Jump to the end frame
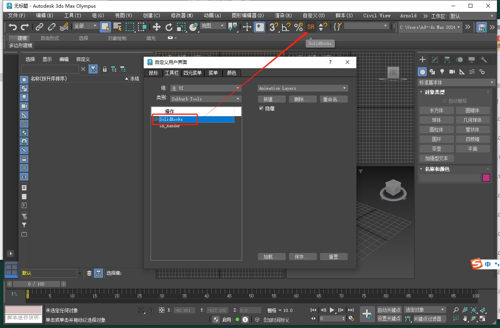500x328 pixels. coord(351,310)
